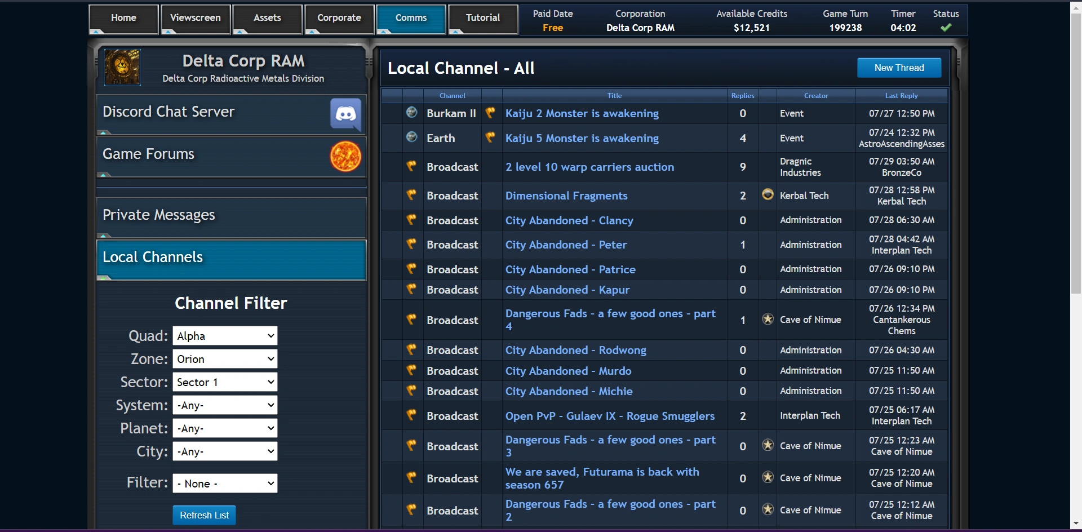1082x532 pixels.
Task: Click pin icon on warp carriers auction row
Action: point(412,166)
